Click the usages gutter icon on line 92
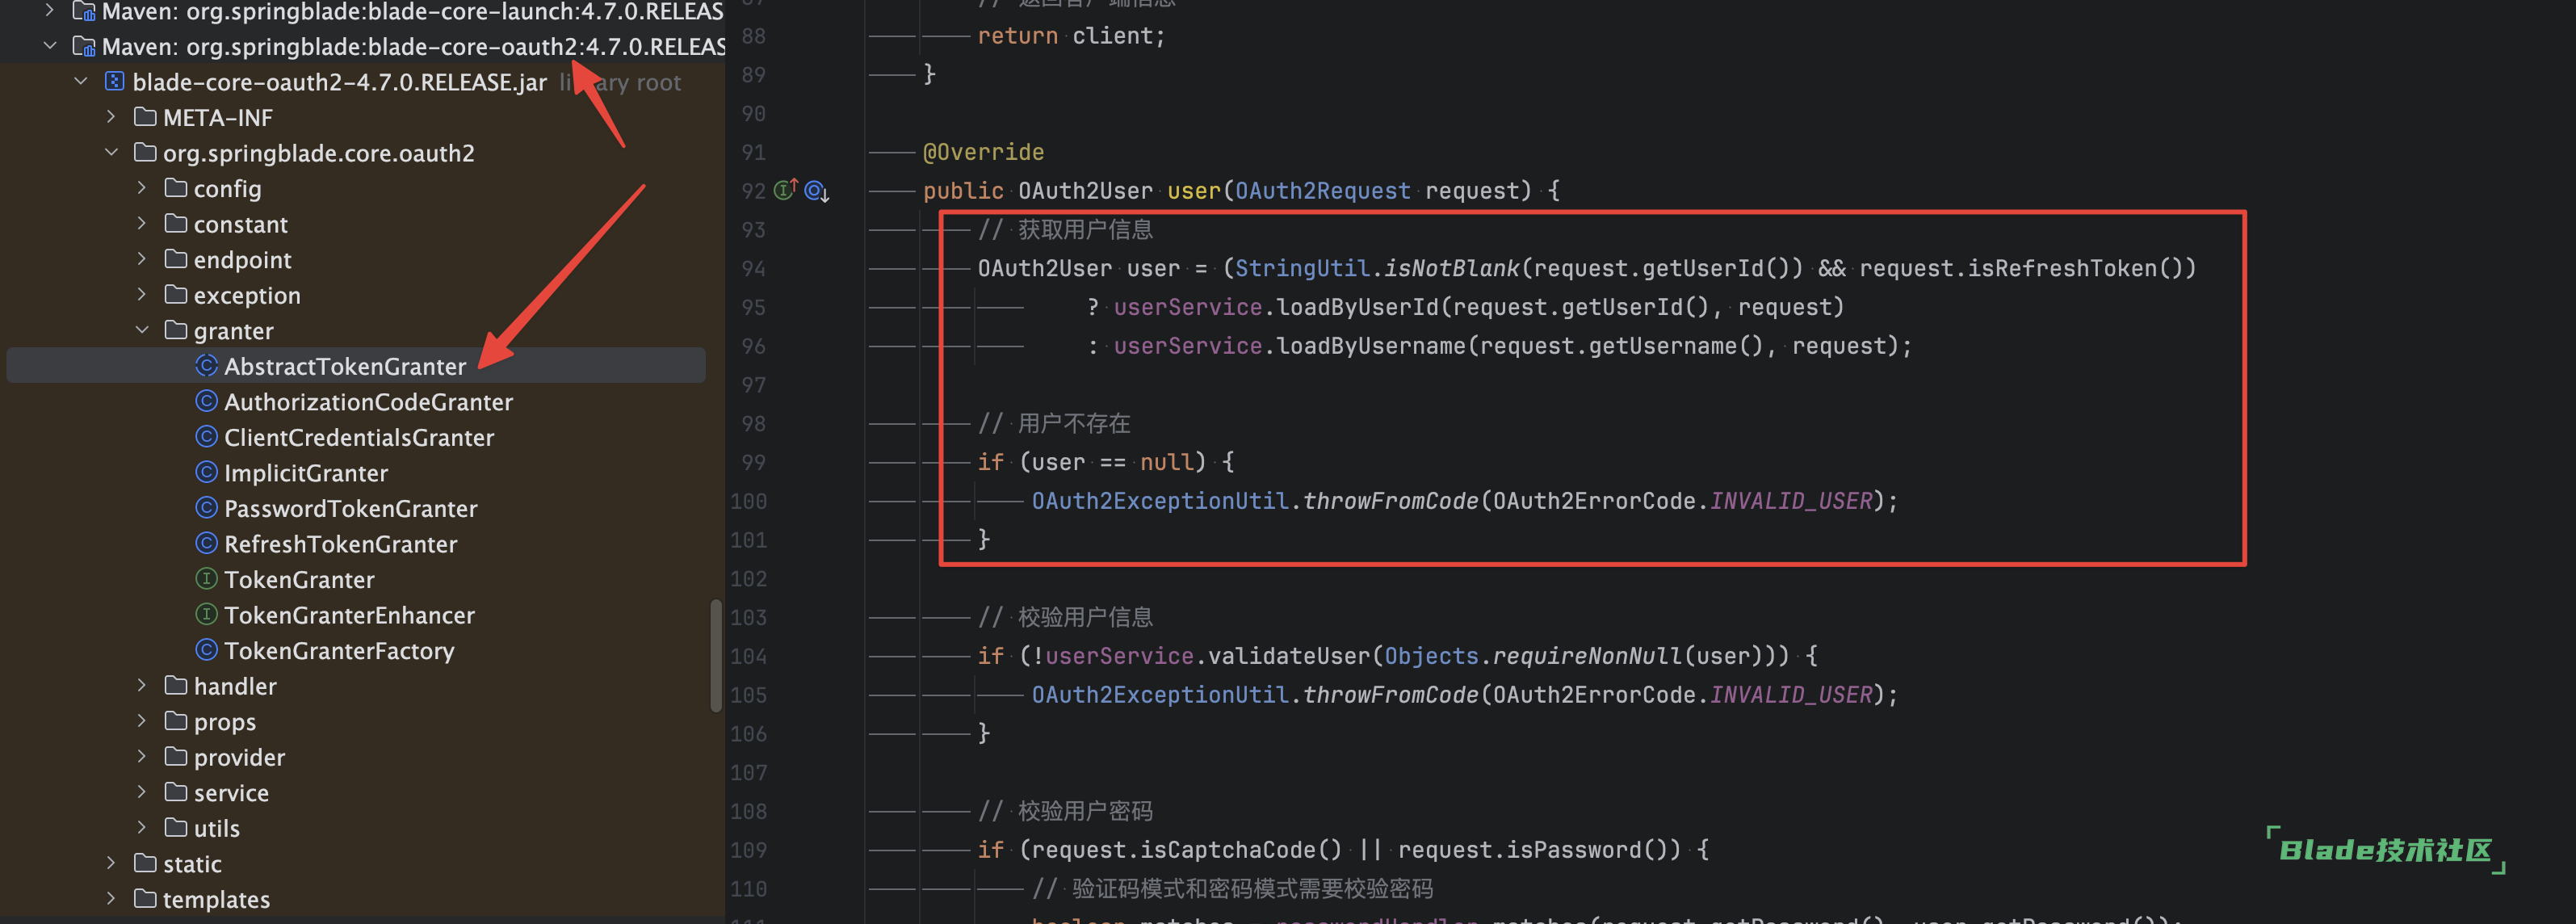Screen dimensions: 2576x924 (816, 190)
